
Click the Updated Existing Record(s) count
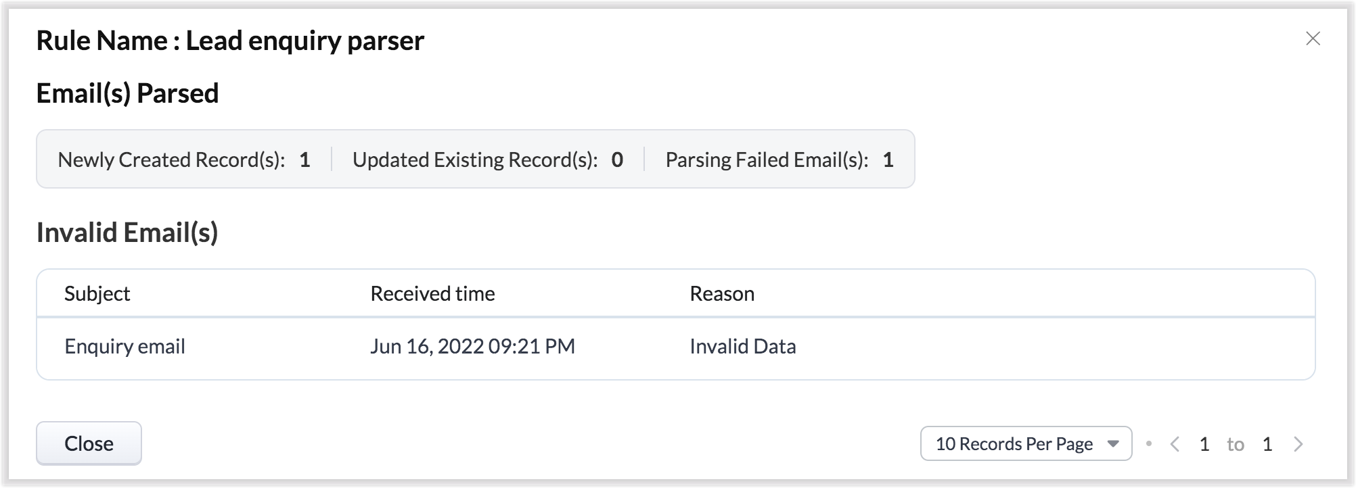[x=617, y=160]
